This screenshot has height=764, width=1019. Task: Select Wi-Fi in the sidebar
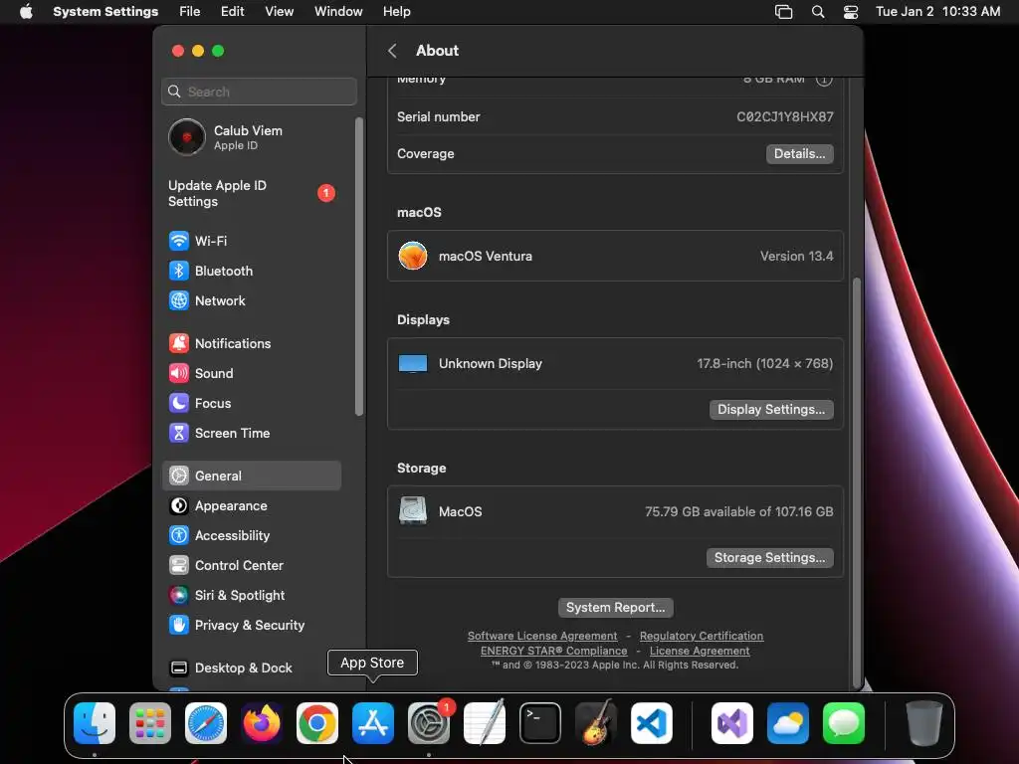pyautogui.click(x=252, y=241)
